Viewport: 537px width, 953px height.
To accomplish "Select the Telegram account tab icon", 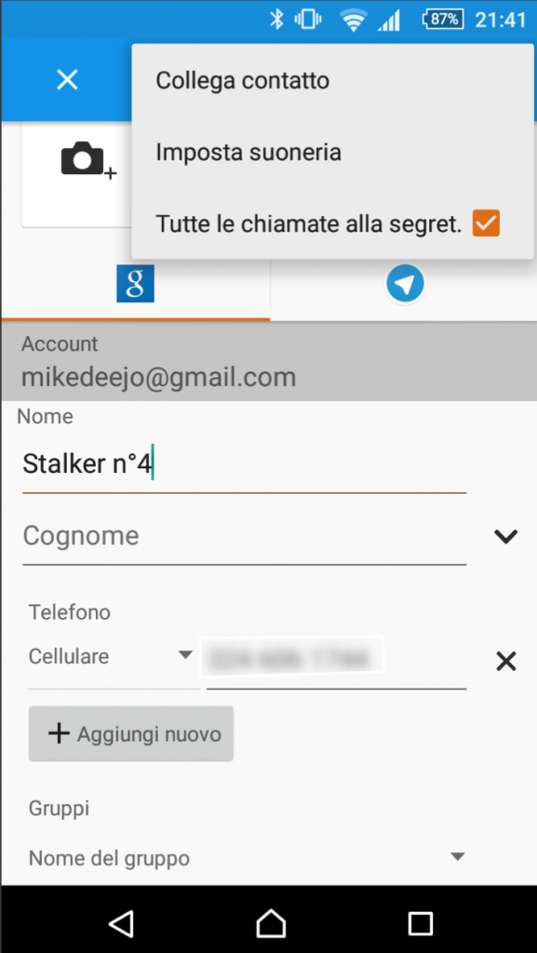I will coord(404,283).
